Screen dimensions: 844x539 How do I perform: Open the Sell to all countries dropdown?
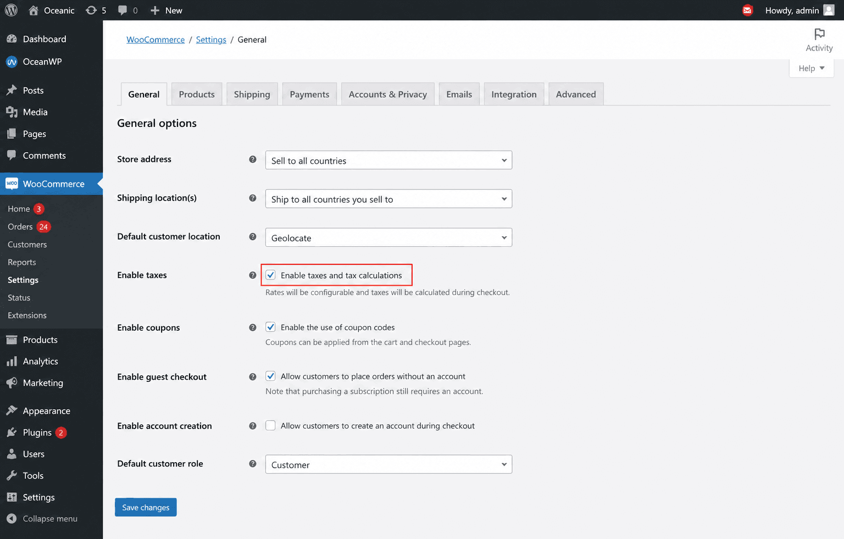pyautogui.click(x=388, y=160)
